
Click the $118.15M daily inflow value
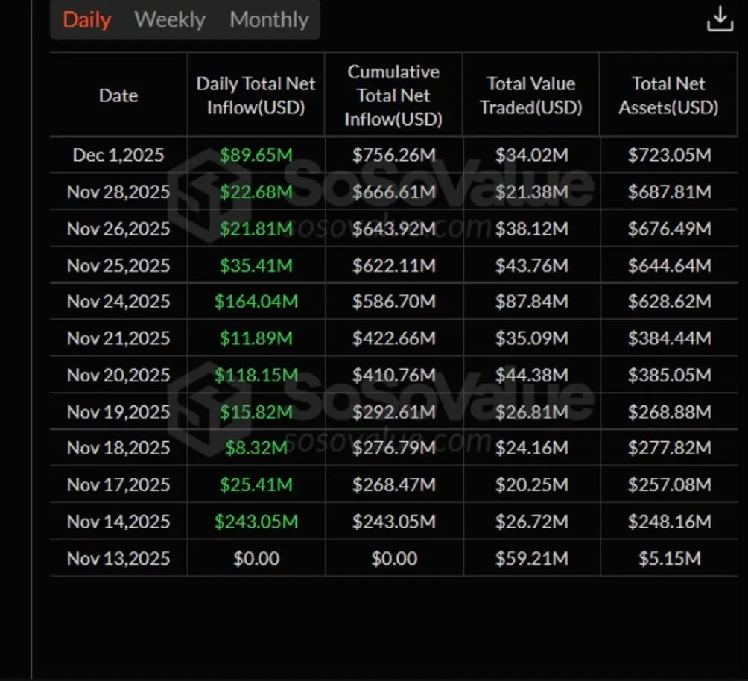click(256, 375)
